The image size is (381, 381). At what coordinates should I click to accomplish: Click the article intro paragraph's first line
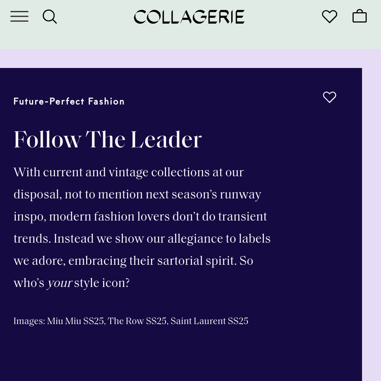tap(128, 172)
